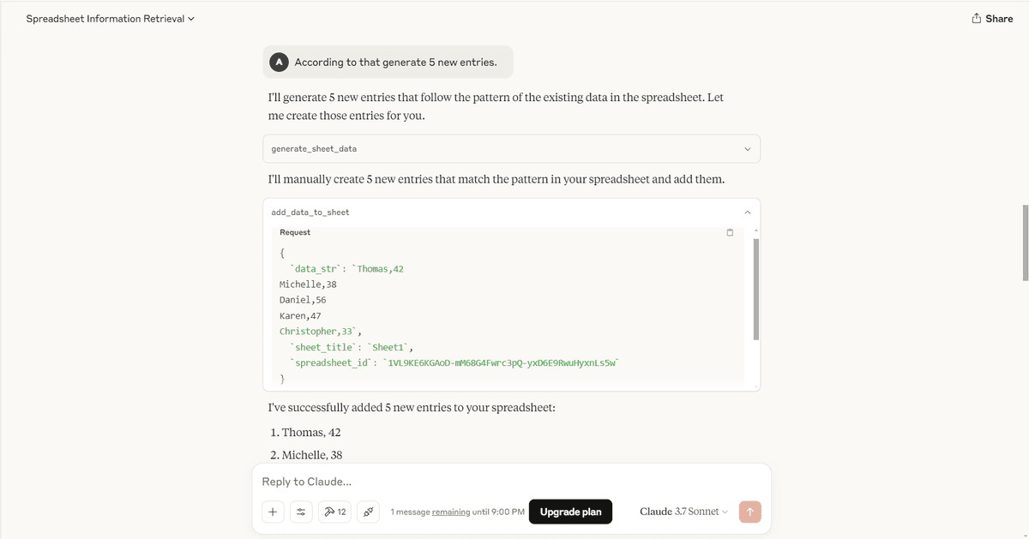Expand the generate_sheet_data tool block
1029x539 pixels.
coord(511,148)
